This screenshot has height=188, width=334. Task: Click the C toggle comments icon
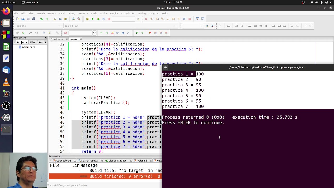tap(311, 26)
